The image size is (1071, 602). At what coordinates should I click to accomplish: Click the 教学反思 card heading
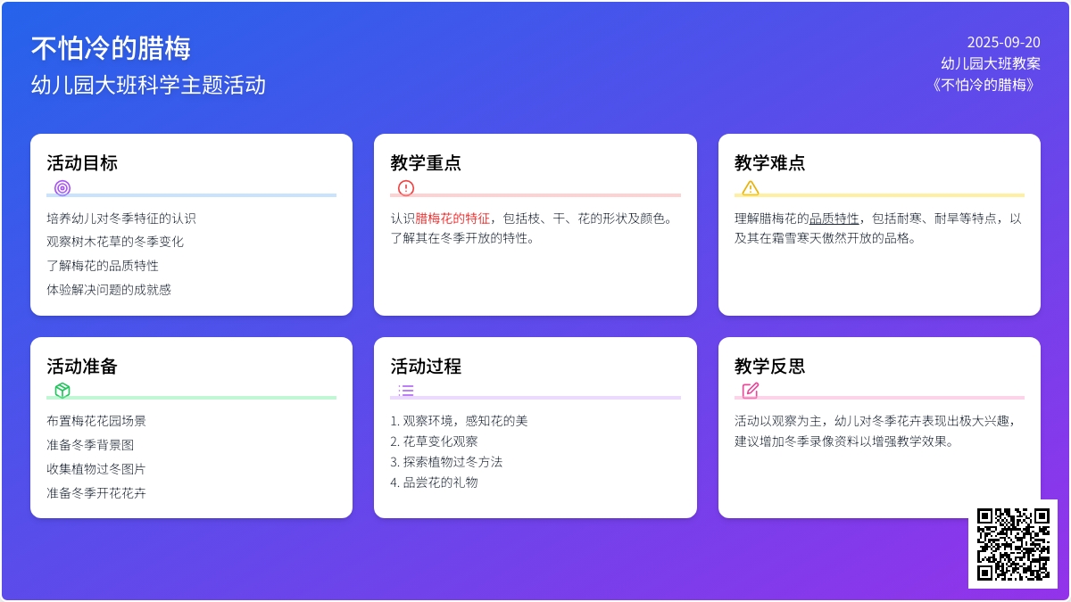coord(769,367)
